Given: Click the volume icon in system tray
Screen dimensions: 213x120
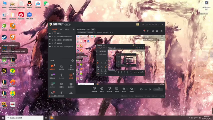Looking at the screenshot, I should pos(197,118).
